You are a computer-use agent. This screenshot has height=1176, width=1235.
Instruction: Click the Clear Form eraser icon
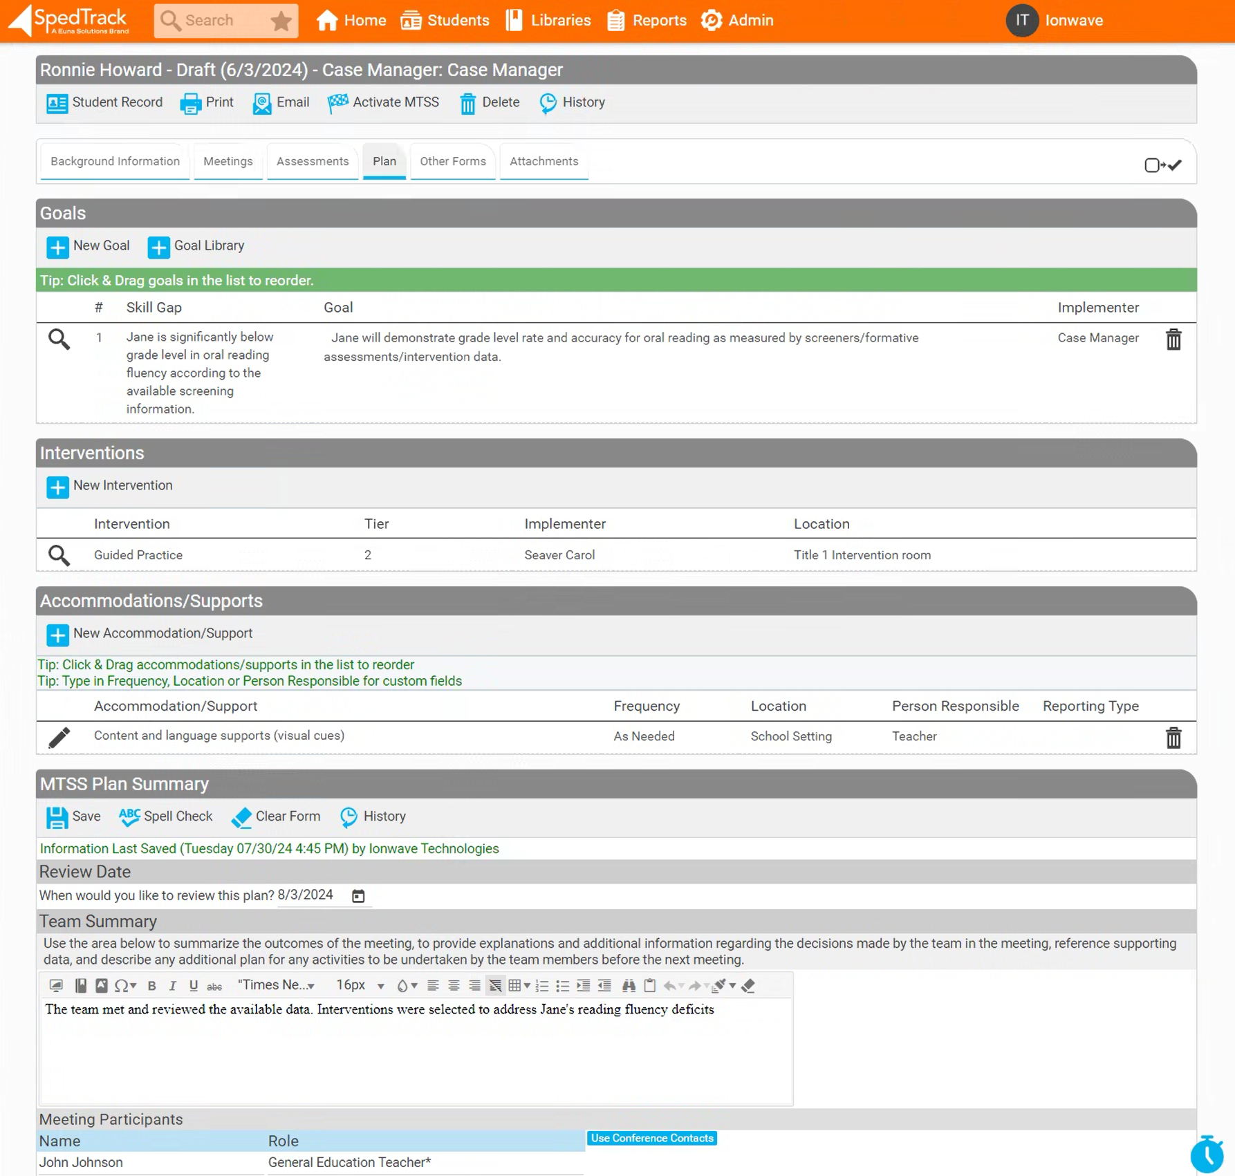click(241, 817)
